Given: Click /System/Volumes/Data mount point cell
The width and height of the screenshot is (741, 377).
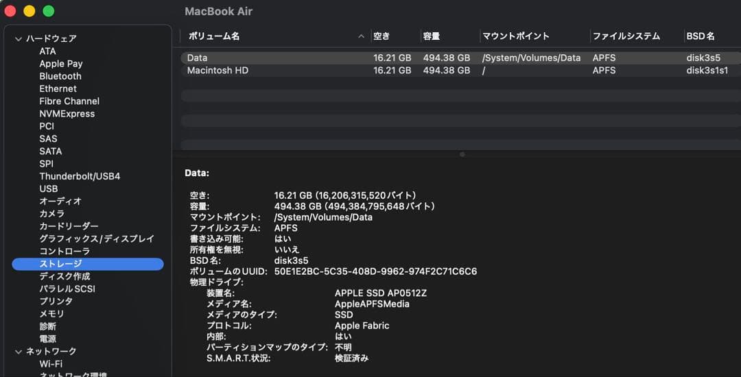Looking at the screenshot, I should point(531,58).
